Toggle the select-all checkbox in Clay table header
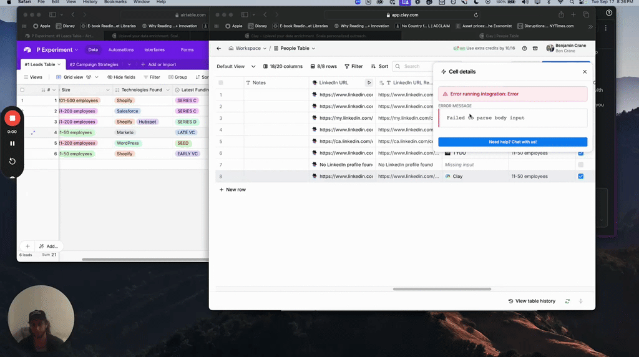The width and height of the screenshot is (639, 357). pyautogui.click(x=220, y=82)
